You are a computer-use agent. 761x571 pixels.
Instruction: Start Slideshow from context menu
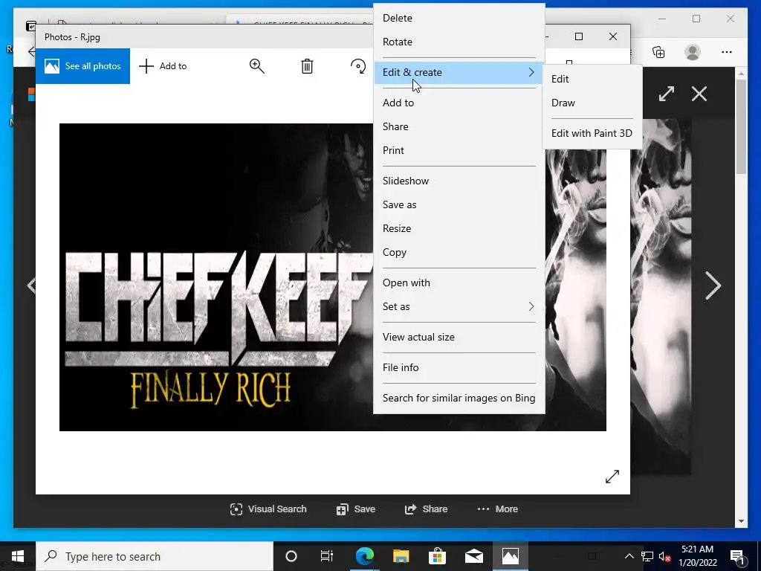click(x=459, y=181)
